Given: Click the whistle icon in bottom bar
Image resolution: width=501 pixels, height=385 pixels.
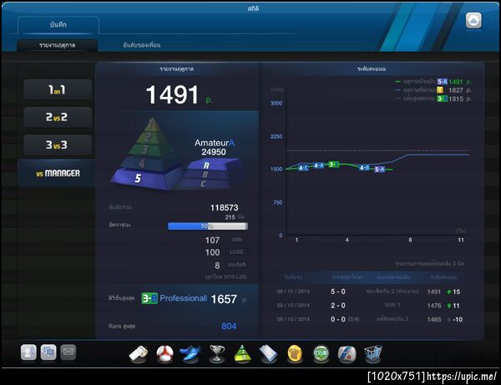Looking at the screenshot, I should [138, 354].
